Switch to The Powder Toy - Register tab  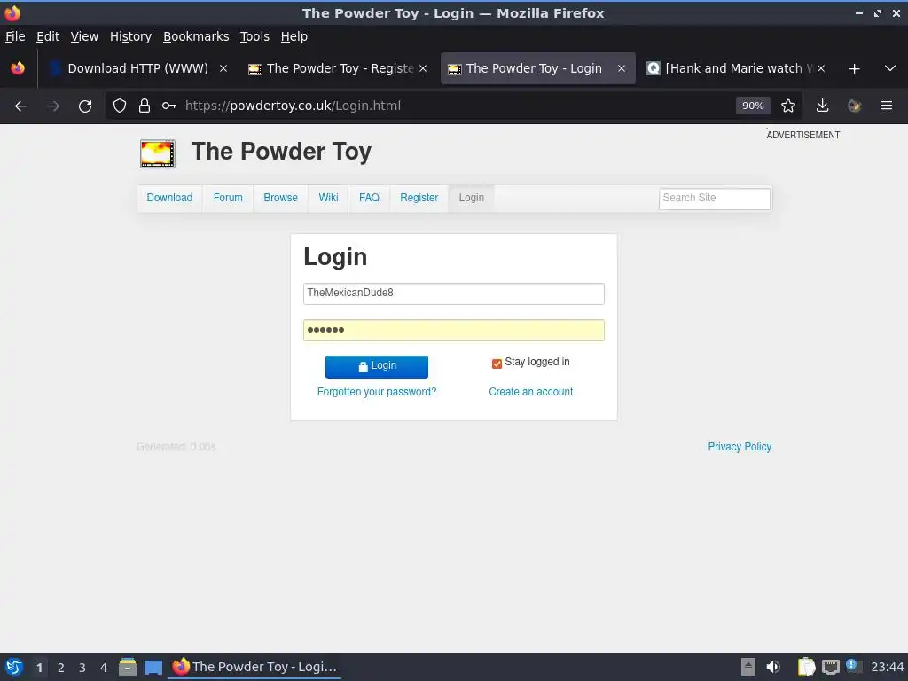(x=338, y=68)
